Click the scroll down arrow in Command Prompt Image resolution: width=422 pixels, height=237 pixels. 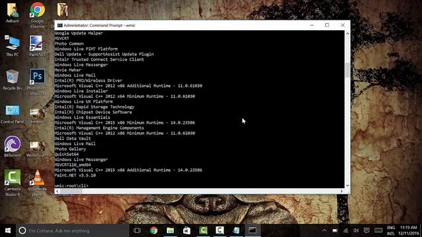click(x=347, y=186)
